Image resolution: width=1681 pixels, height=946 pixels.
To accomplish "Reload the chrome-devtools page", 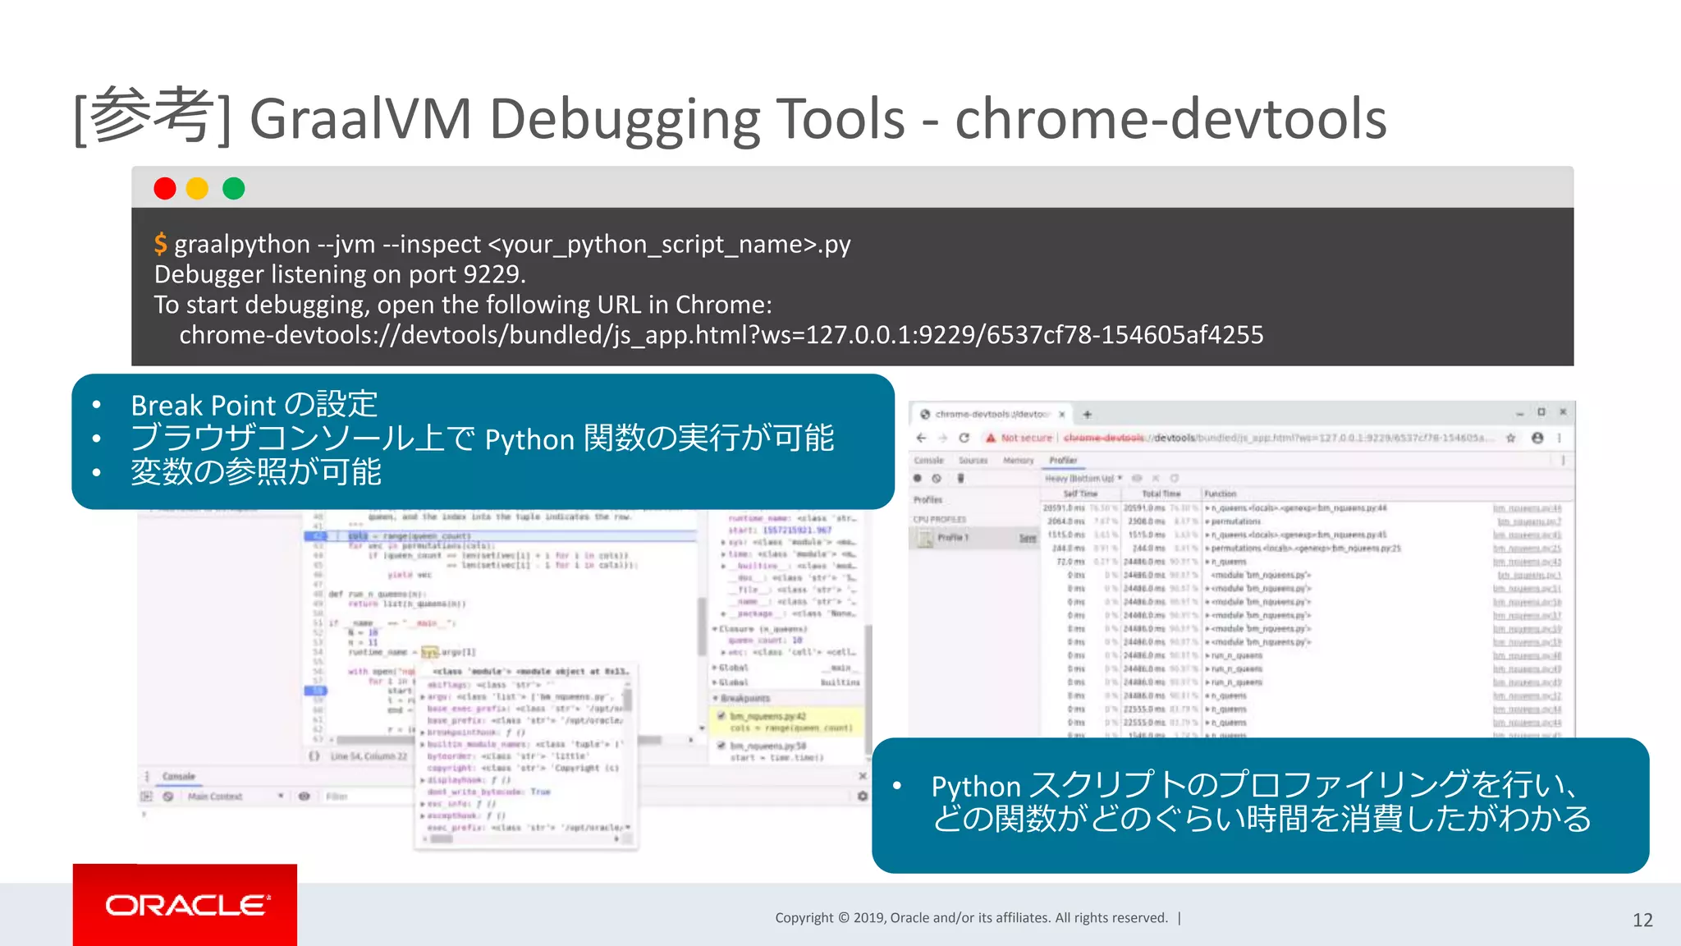I will coord(964,438).
